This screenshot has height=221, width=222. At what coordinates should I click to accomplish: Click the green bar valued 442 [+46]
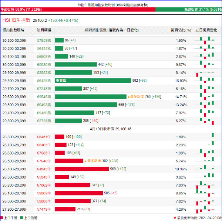click(76, 64)
